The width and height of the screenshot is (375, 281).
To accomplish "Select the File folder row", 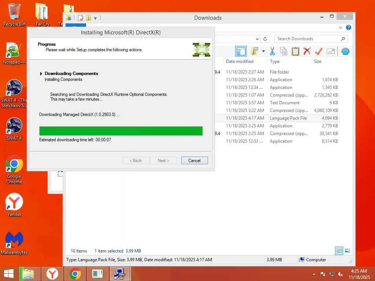I will click(x=277, y=72).
